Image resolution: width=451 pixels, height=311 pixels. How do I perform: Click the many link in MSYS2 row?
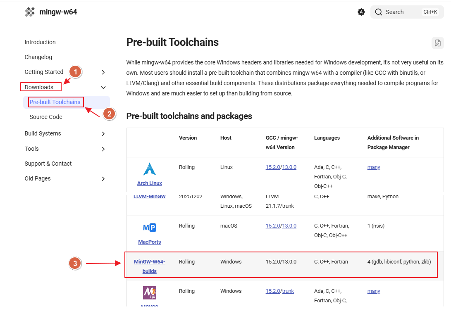tap(374, 291)
